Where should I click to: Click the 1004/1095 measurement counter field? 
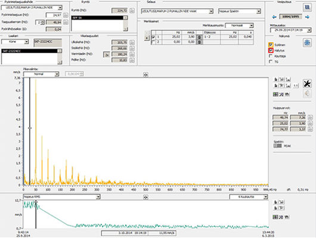[290, 17]
